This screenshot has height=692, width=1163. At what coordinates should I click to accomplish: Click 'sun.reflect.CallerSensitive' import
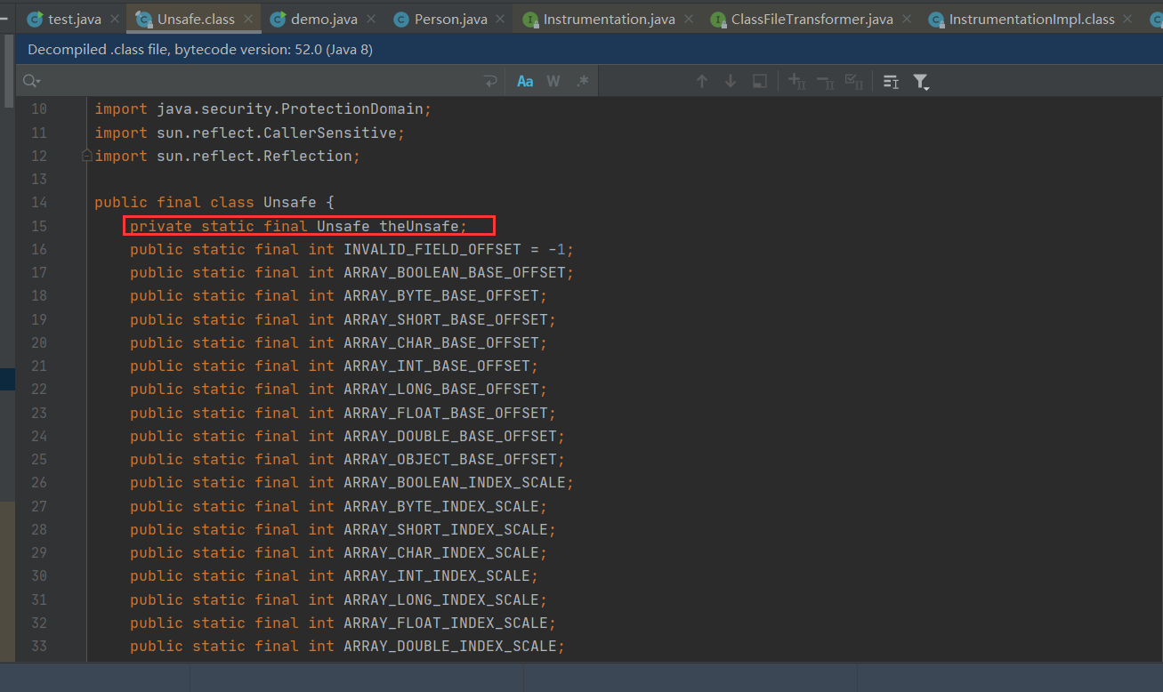pos(277,133)
